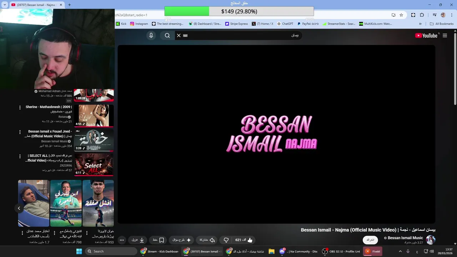The height and width of the screenshot is (257, 457).
Task: Click the Rotana channel name
Action: tap(63, 117)
